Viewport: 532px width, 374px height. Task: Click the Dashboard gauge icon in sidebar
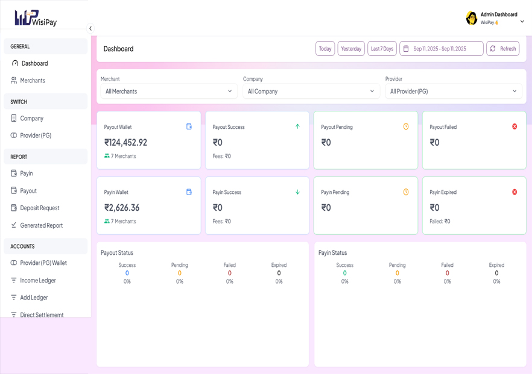click(x=15, y=63)
